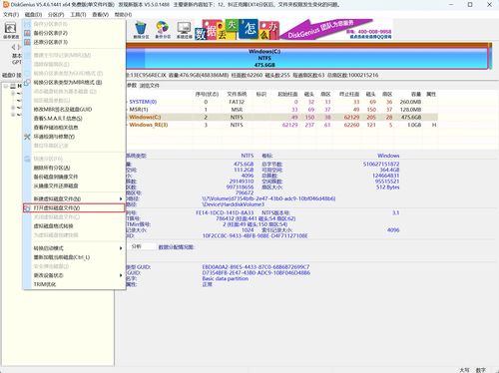Click the SYSTEM(0) partition link
The image size is (499, 373).
(143, 102)
